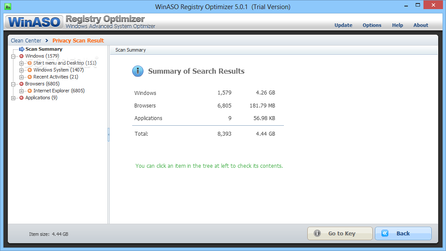446x251 pixels.
Task: Expand the Recent Activities (21) node
Action: tap(21, 77)
